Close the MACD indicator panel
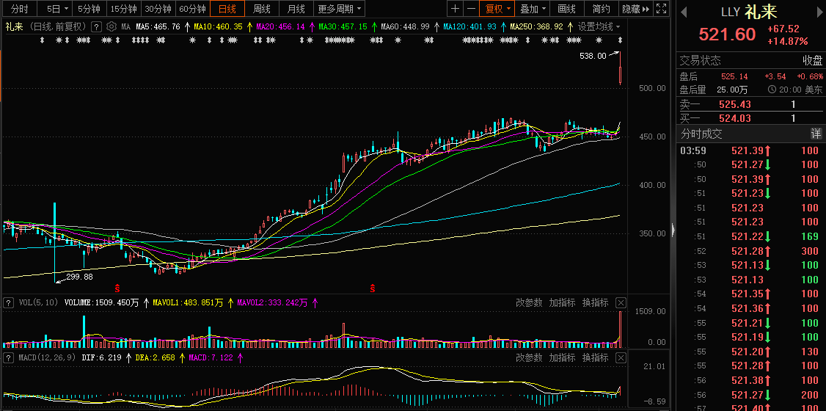 pyautogui.click(x=621, y=357)
